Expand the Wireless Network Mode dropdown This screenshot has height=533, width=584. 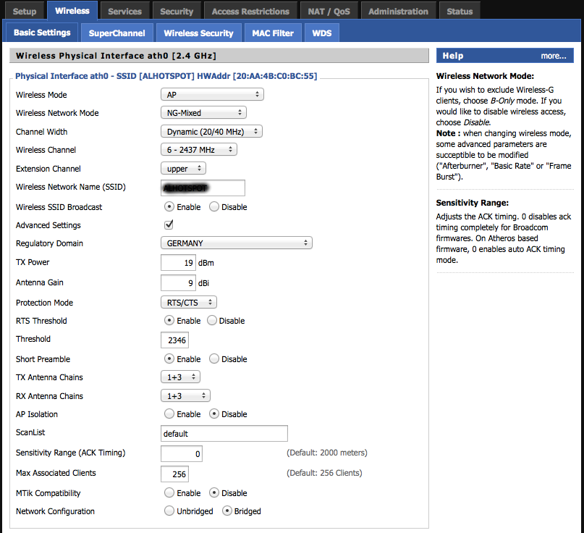pos(203,113)
